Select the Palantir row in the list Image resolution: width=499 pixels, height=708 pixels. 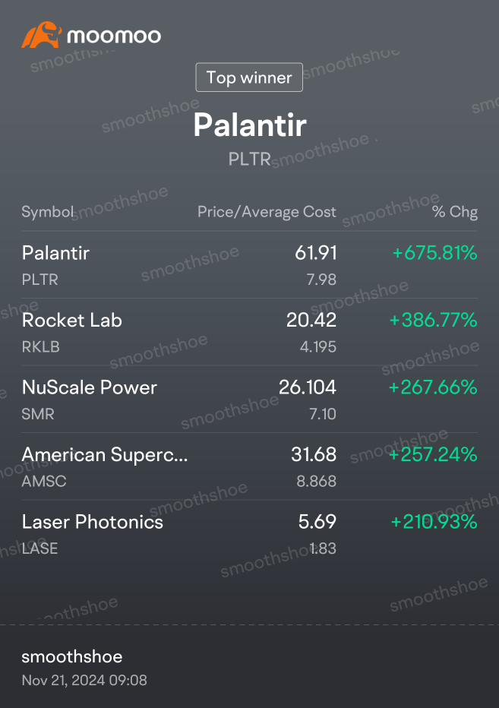[56, 254]
